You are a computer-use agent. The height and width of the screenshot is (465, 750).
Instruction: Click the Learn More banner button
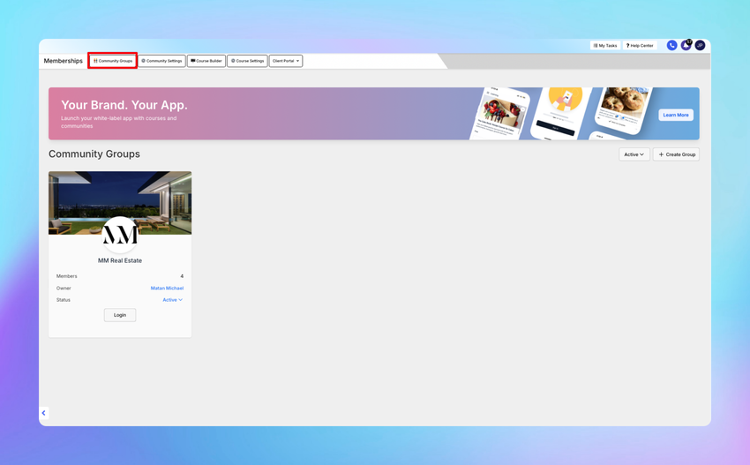[x=676, y=115]
